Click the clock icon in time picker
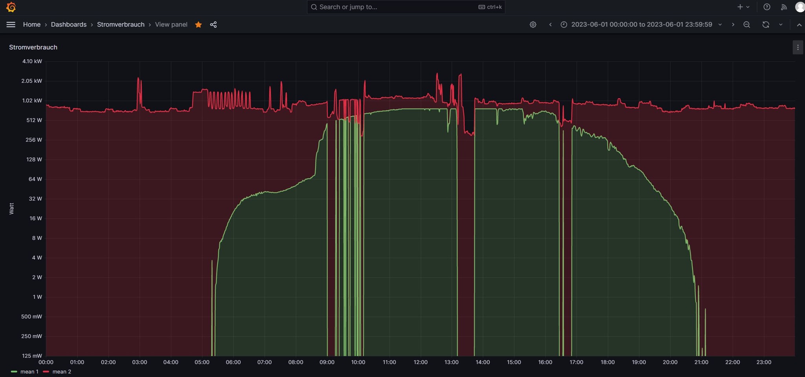 click(564, 24)
